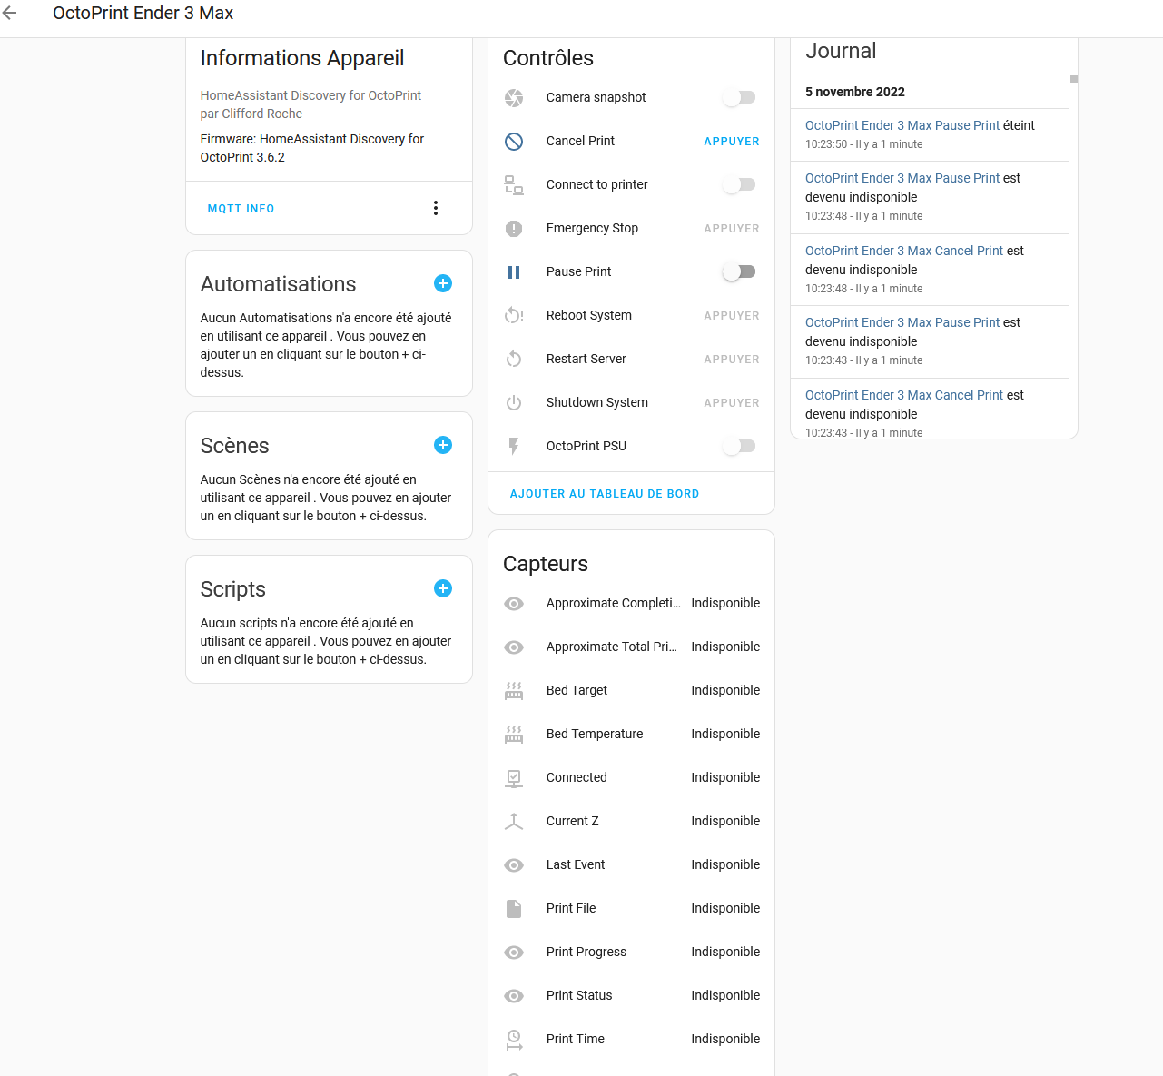This screenshot has width=1163, height=1076.
Task: Open the Print Progress sensor row
Action: pos(632,952)
